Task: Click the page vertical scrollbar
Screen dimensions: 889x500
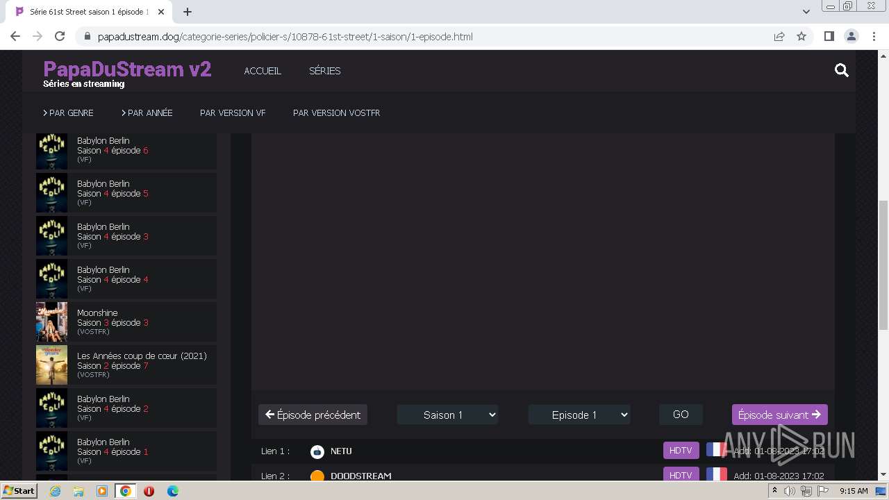Action: 883,264
